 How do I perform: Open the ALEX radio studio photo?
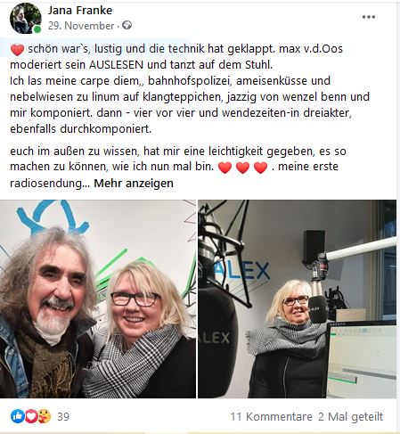click(x=297, y=299)
